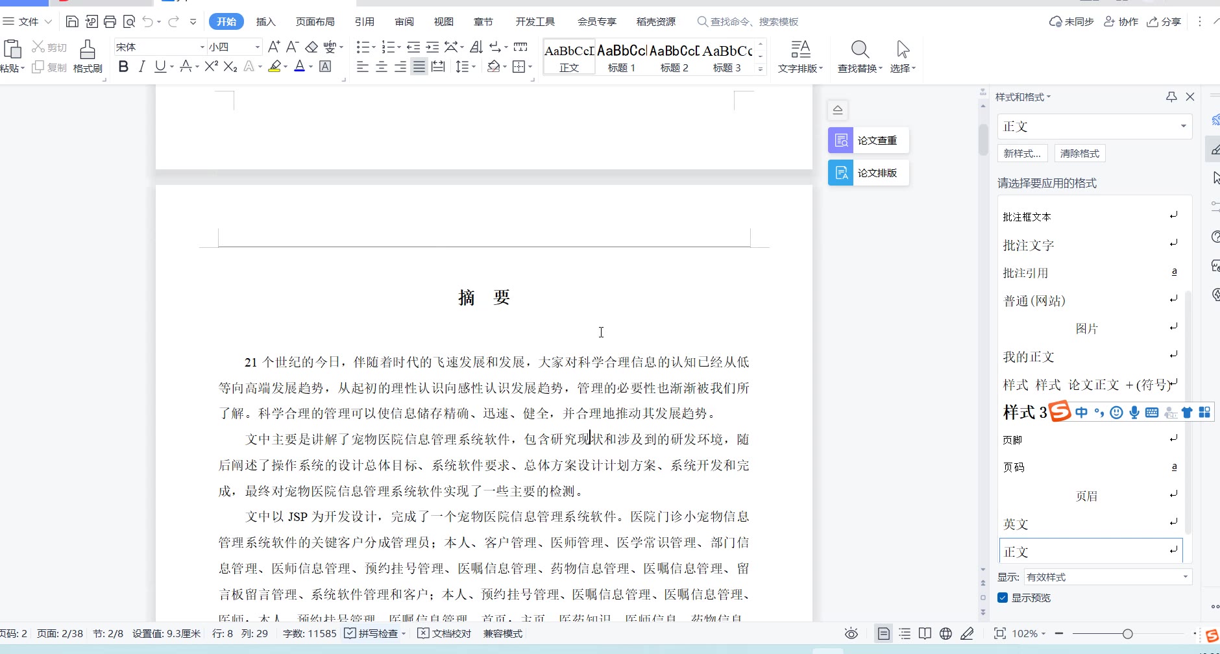Open the current style 正文 dropdown in panel

[x=1183, y=127]
